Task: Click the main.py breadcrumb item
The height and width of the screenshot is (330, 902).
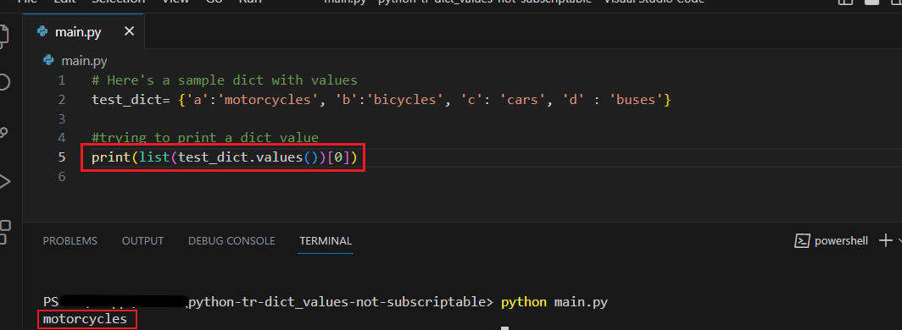Action: 84,61
